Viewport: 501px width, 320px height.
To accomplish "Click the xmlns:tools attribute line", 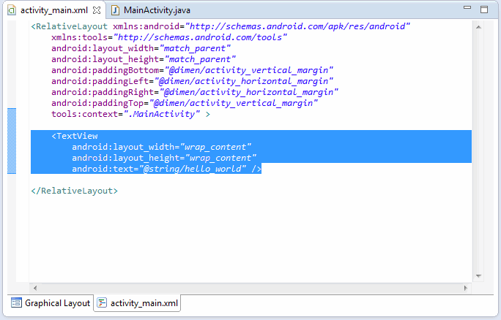I will [169, 37].
